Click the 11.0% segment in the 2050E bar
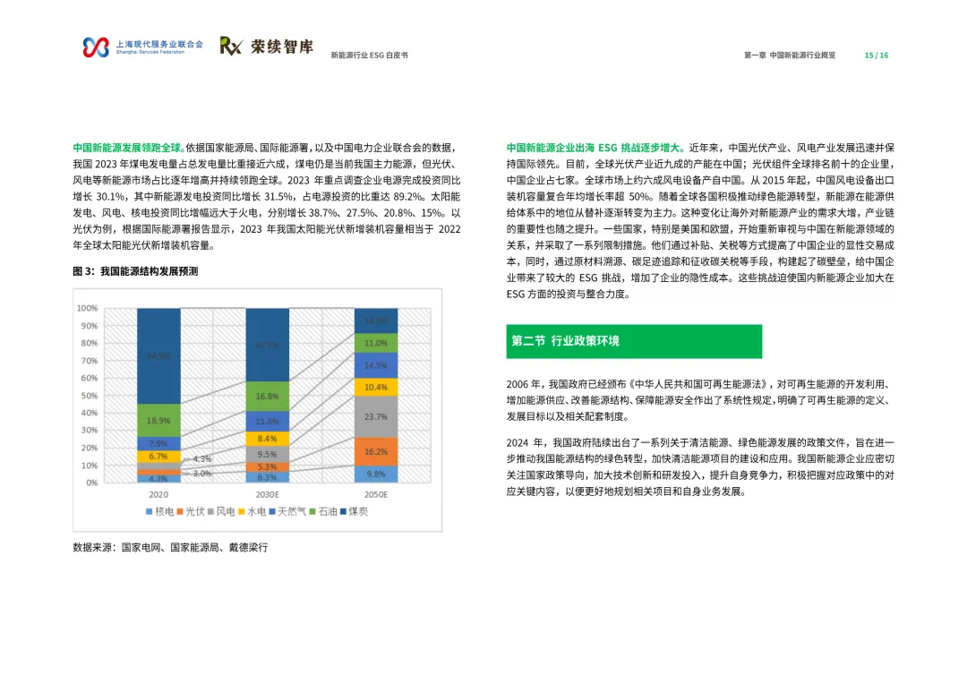This screenshot has height=684, width=967. click(375, 344)
